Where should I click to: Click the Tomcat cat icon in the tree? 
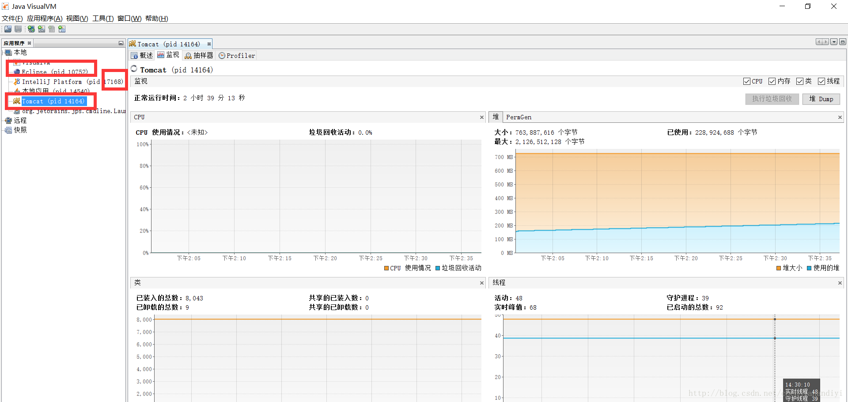[x=17, y=101]
